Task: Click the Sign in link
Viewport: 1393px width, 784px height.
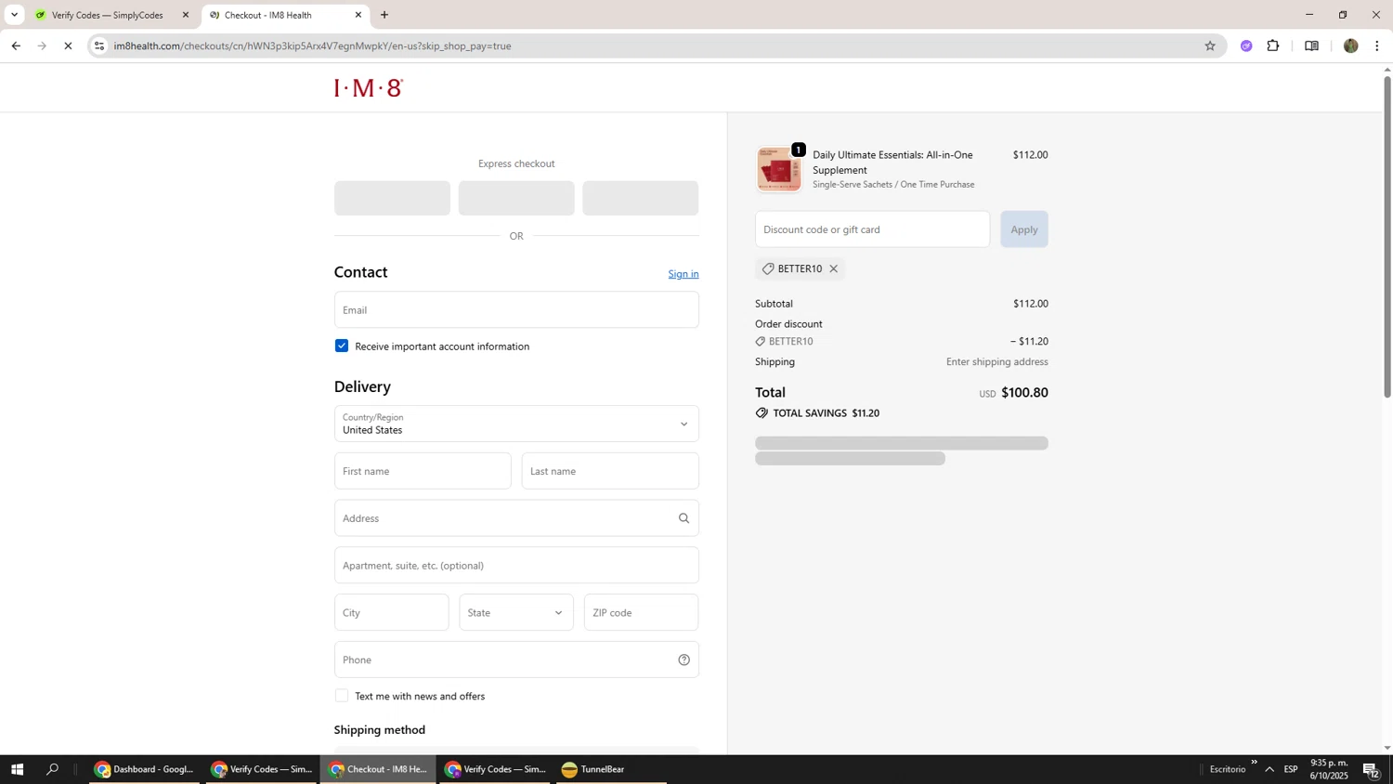Action: pos(683,274)
